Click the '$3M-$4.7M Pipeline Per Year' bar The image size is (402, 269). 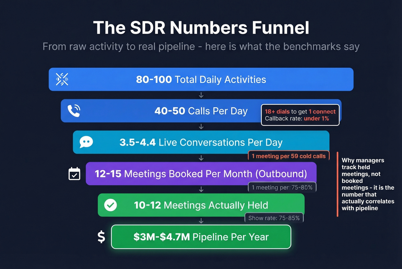[x=201, y=237]
